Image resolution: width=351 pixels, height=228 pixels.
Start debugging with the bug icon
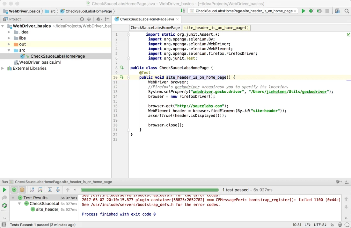point(311,11)
